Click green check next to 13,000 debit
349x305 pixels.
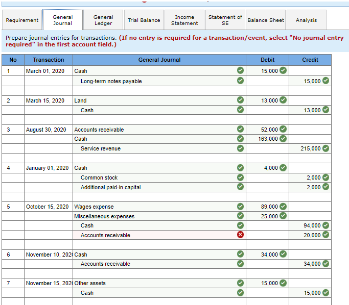point(283,100)
